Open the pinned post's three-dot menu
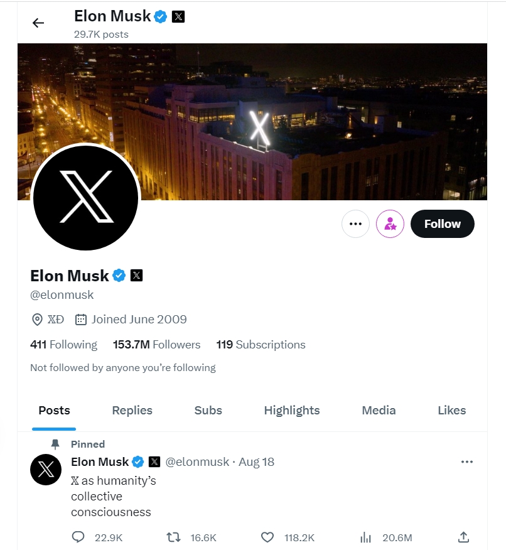506x550 pixels. (x=466, y=462)
